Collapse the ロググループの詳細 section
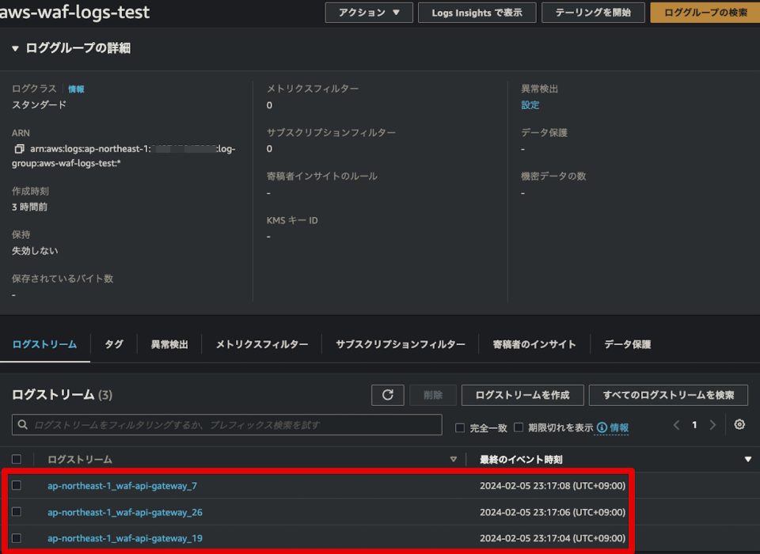The height and width of the screenshot is (554, 760). [x=16, y=48]
